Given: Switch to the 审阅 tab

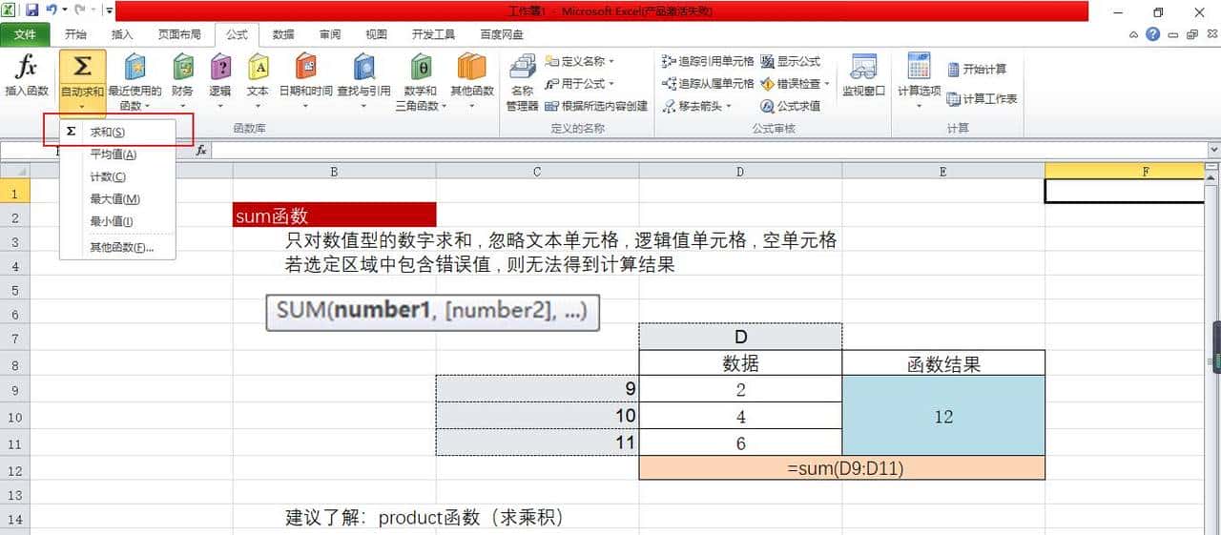Looking at the screenshot, I should tap(330, 34).
